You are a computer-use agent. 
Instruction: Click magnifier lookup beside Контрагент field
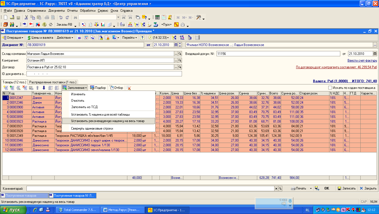point(180,60)
